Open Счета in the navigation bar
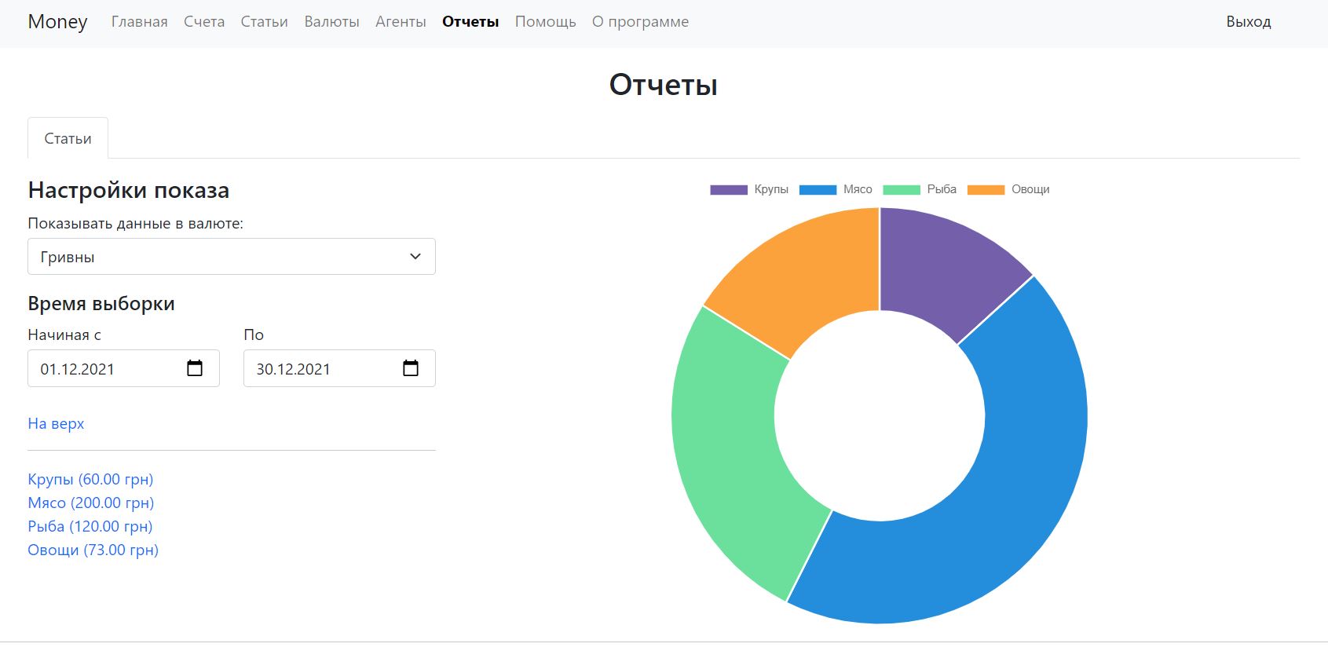 click(204, 22)
